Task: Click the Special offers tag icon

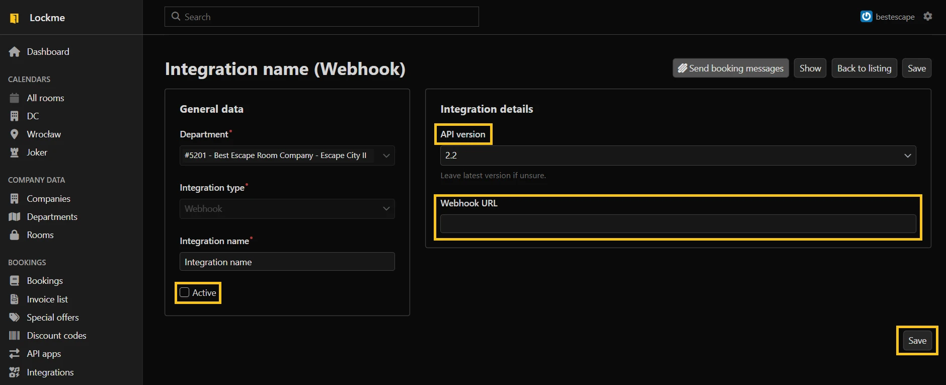Action: 15,318
